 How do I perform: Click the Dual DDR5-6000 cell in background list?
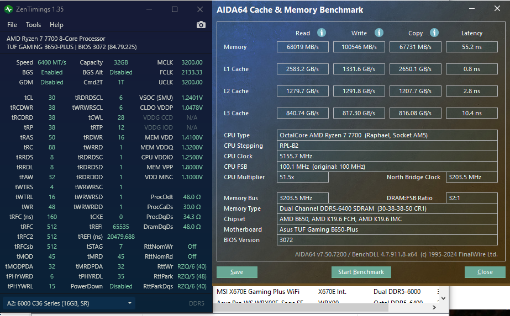[x=397, y=292]
